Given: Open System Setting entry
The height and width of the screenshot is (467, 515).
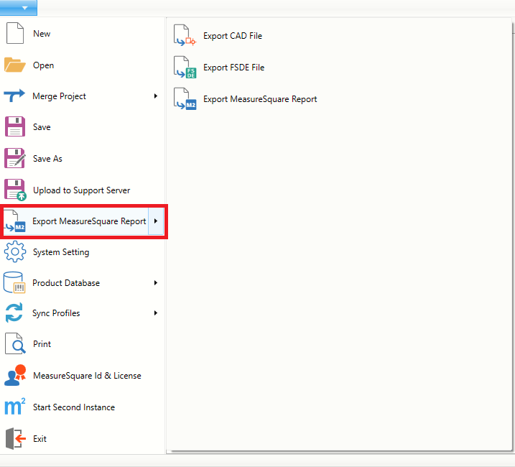Looking at the screenshot, I should tap(61, 252).
